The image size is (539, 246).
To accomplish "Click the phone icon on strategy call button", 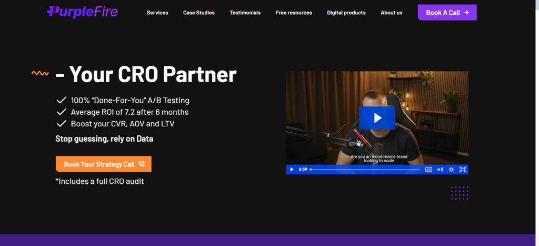I will (x=142, y=164).
